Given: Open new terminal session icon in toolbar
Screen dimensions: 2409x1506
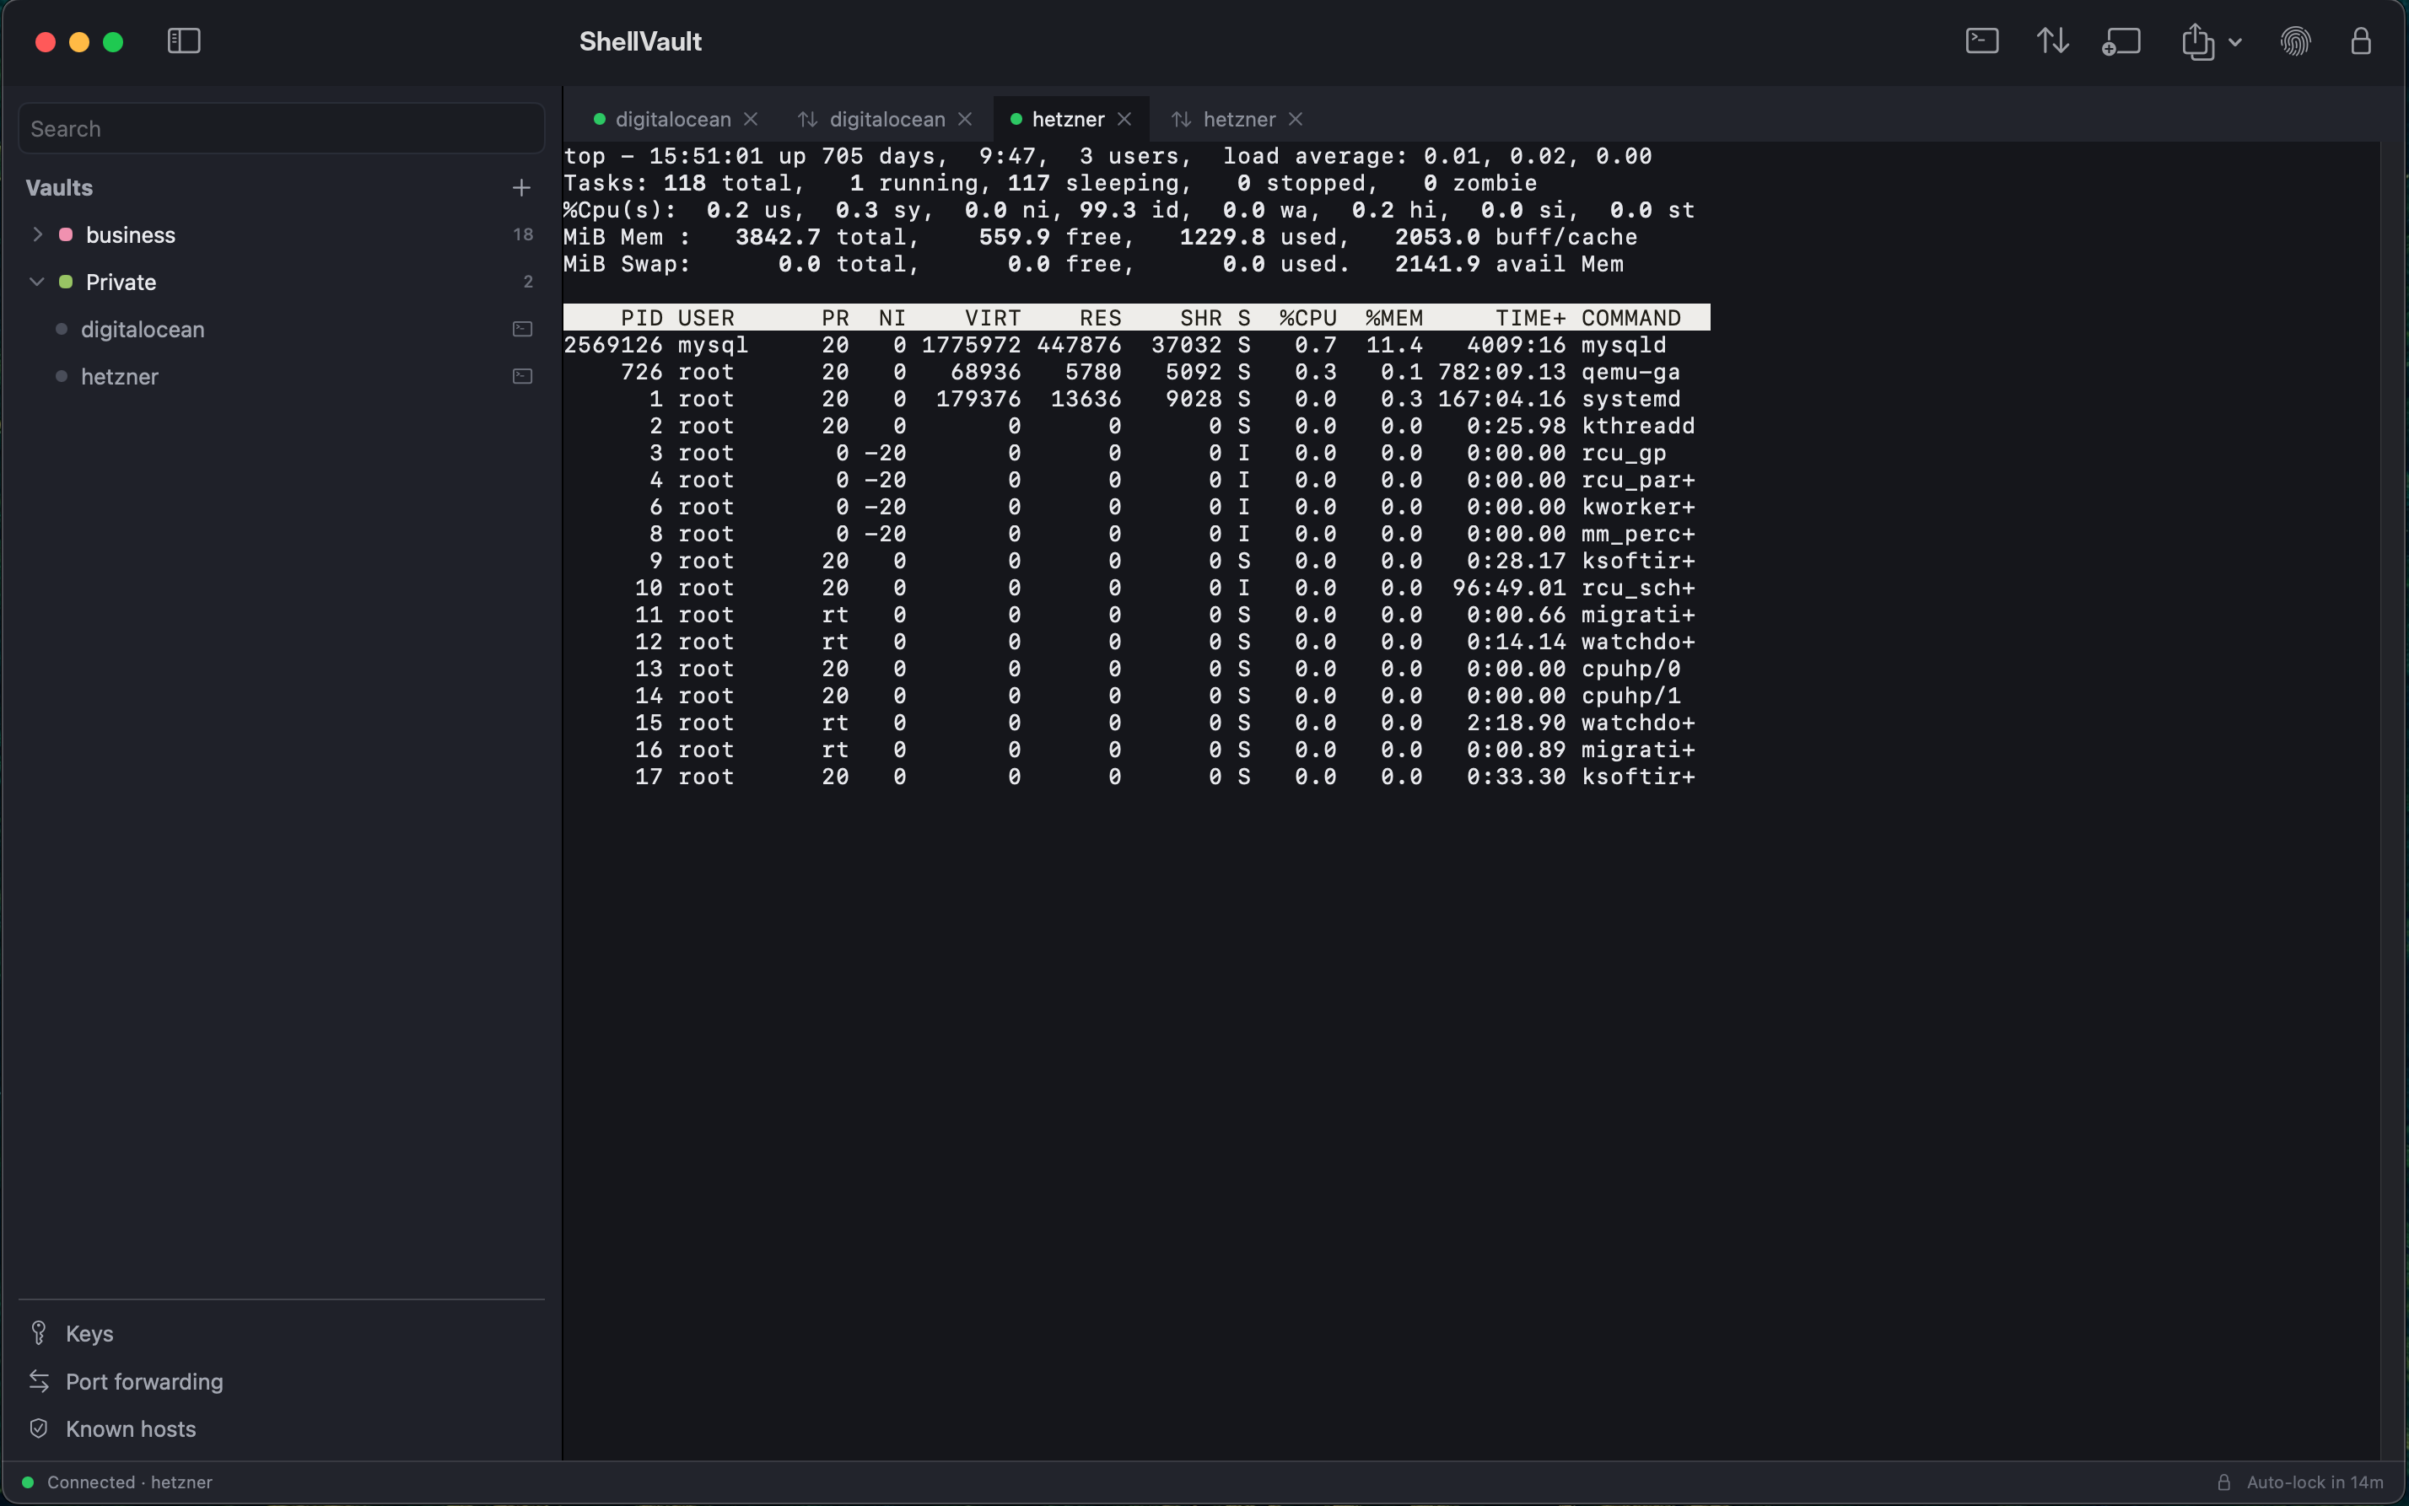Looking at the screenshot, I should point(1981,40).
